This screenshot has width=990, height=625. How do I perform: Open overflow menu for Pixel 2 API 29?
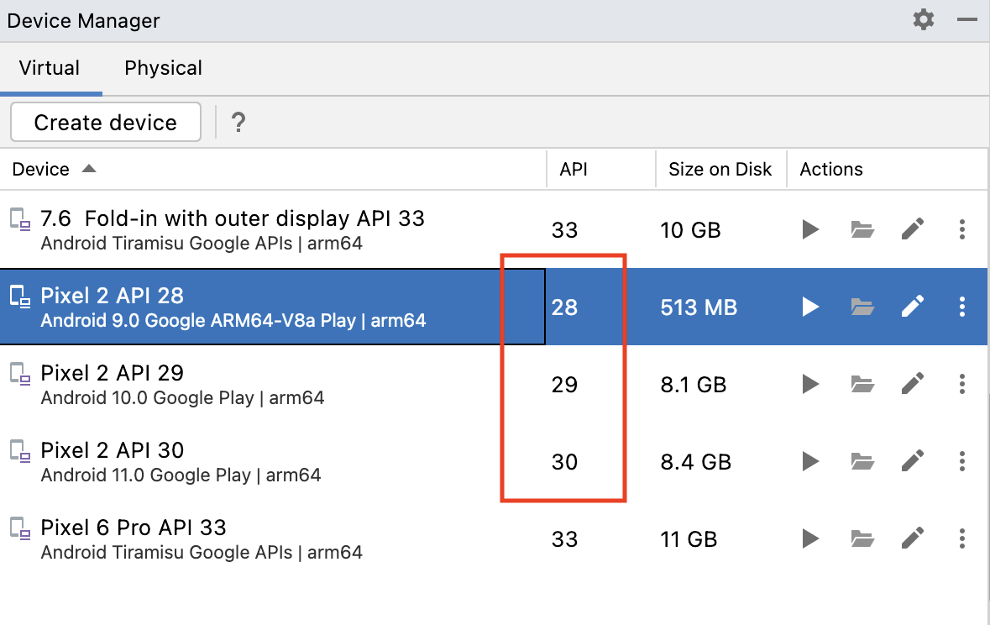tap(962, 384)
